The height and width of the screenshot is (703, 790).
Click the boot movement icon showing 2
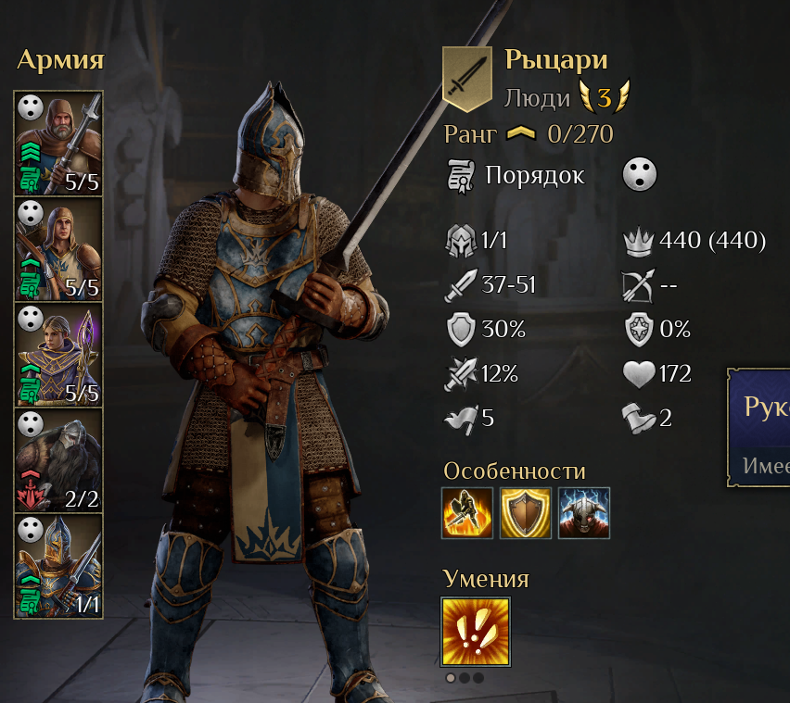coord(639,418)
